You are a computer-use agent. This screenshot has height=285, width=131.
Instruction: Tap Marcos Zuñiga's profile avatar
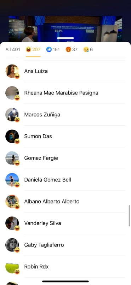click(12, 114)
